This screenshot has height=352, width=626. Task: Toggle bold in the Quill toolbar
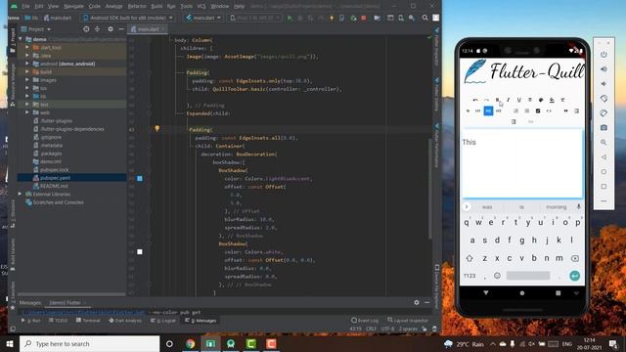tap(498, 100)
